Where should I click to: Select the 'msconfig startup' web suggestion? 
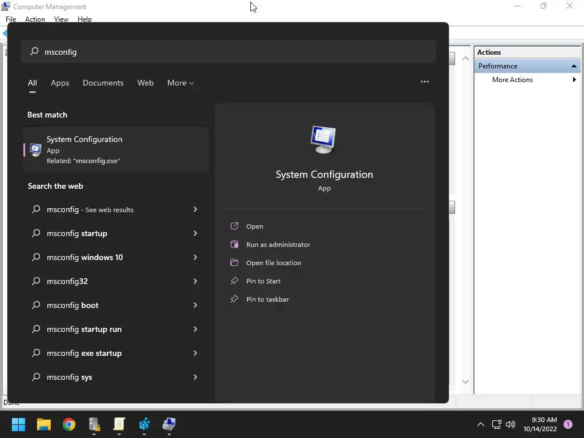click(116, 233)
